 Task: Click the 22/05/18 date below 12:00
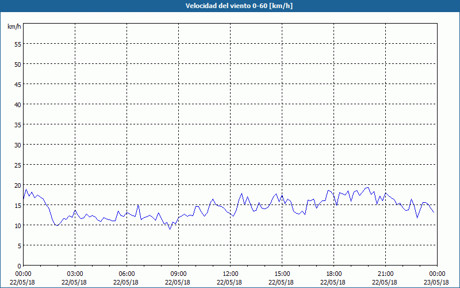(x=229, y=282)
